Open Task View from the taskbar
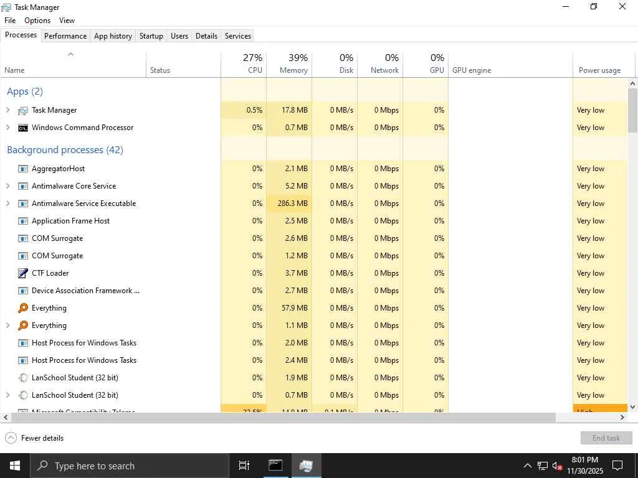Viewport: 638px width, 478px height. point(244,466)
